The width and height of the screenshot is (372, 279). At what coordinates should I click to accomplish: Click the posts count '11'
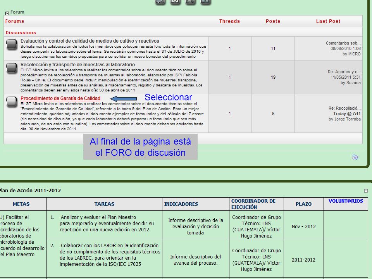(x=273, y=49)
